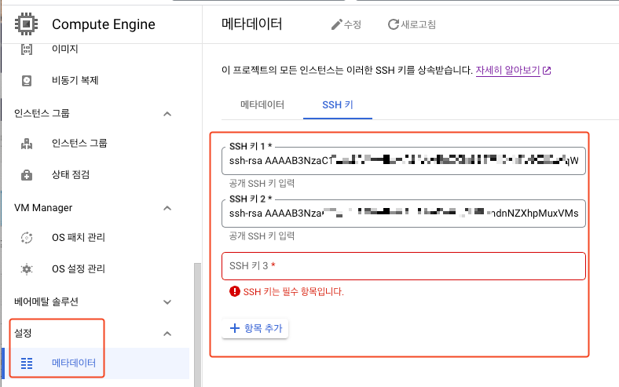This screenshot has width=619, height=387.
Task: Click the 비동기 복제 disk icon
Action: [27, 81]
